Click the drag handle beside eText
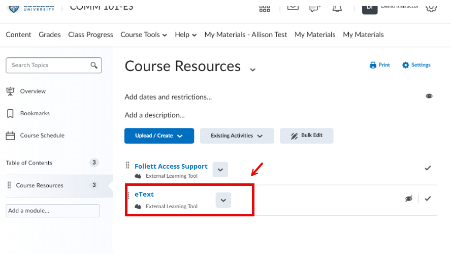Viewport: 451px width, 258px height. click(128, 195)
